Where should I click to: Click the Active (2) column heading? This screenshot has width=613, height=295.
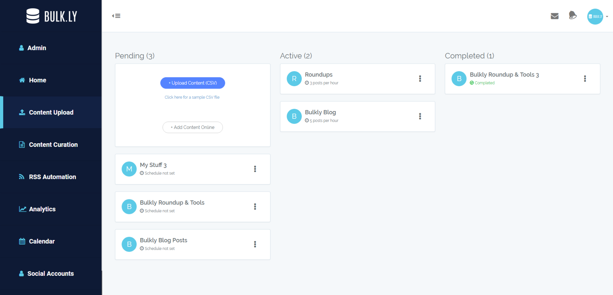(296, 56)
